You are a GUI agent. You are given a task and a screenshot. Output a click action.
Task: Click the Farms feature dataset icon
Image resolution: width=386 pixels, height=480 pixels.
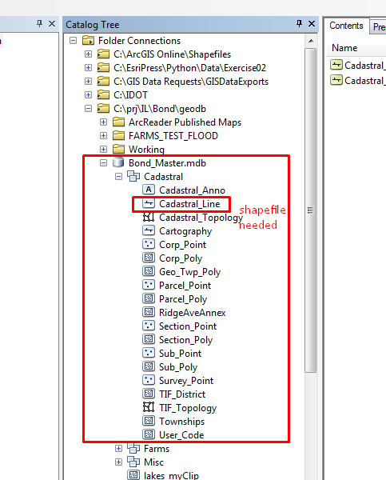(133, 448)
